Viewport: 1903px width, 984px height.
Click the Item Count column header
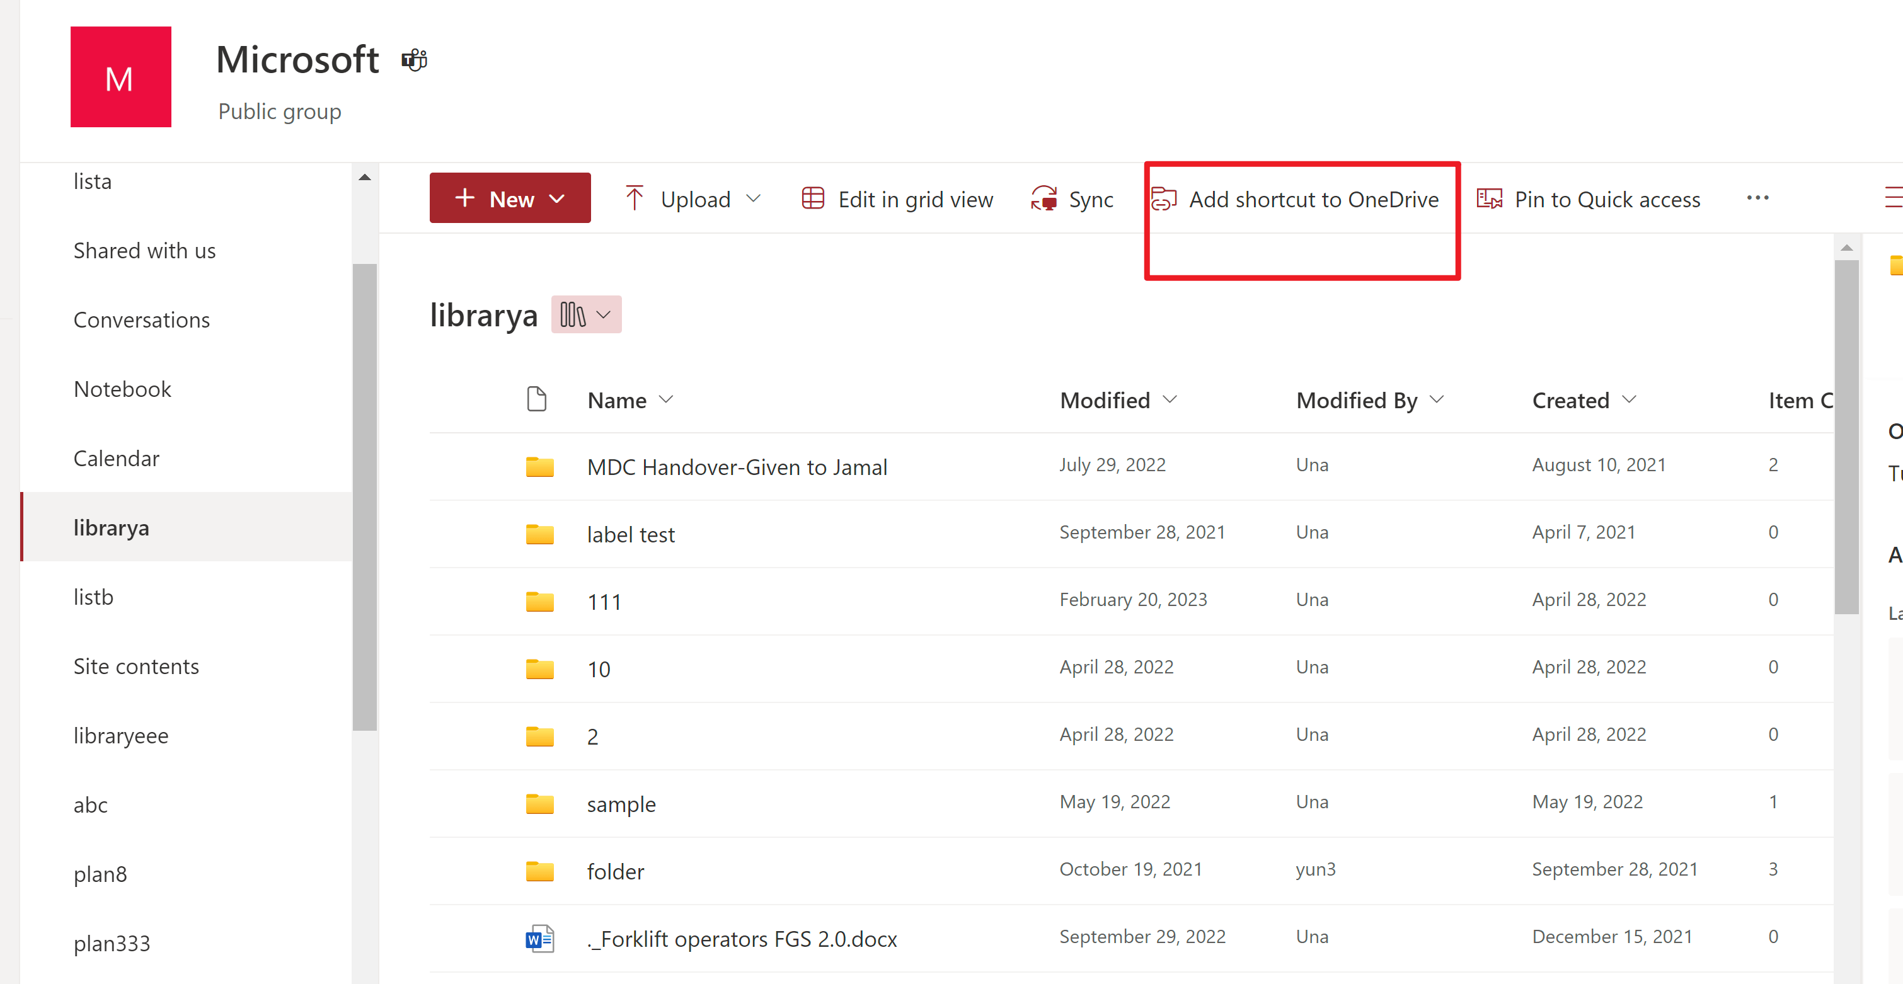pos(1800,399)
